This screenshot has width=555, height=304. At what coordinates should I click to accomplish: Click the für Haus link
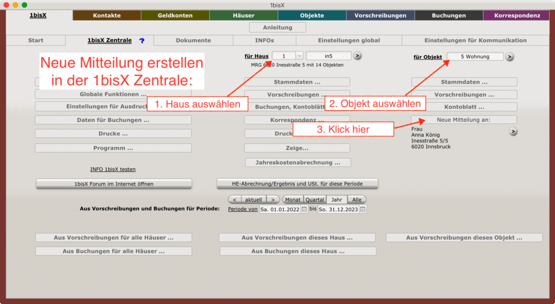[x=256, y=56]
